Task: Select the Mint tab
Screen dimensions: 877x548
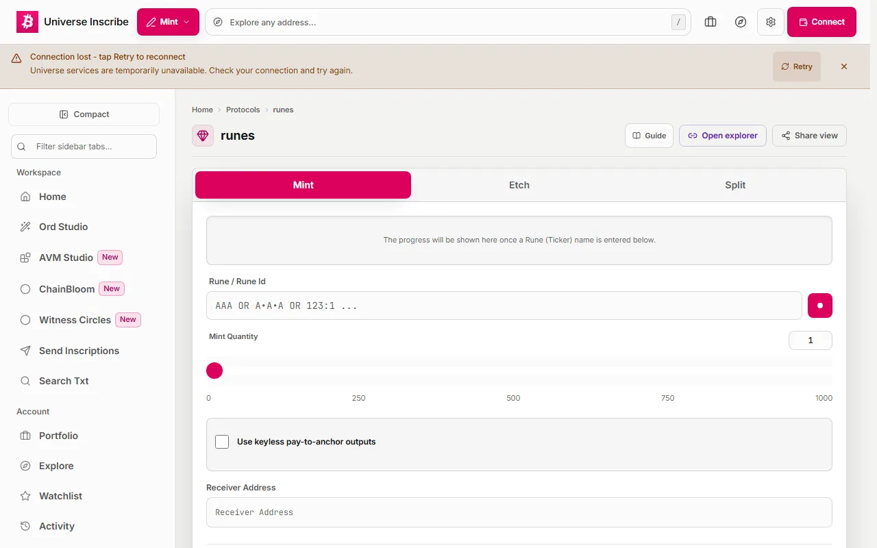Action: [303, 185]
